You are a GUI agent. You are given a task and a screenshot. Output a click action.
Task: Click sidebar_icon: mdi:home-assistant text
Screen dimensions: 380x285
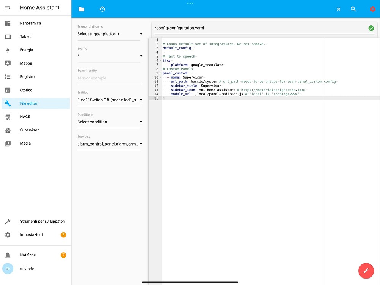[203, 90]
